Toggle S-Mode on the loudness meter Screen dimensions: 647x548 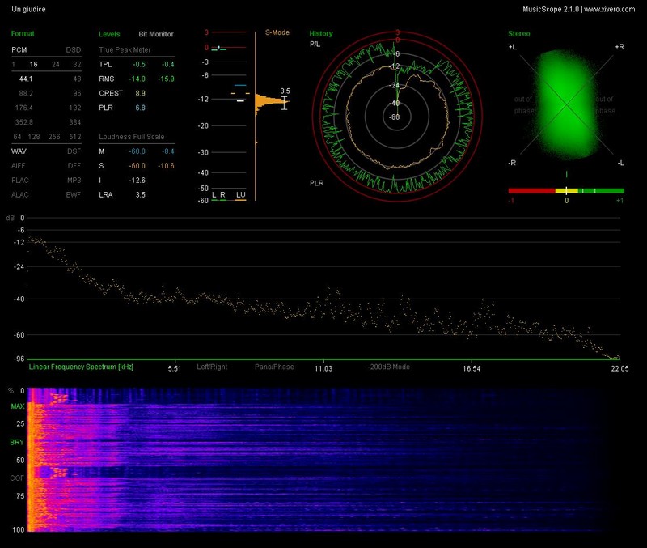coord(277,32)
